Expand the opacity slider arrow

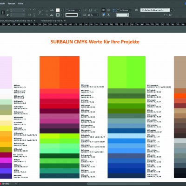[98, 15]
